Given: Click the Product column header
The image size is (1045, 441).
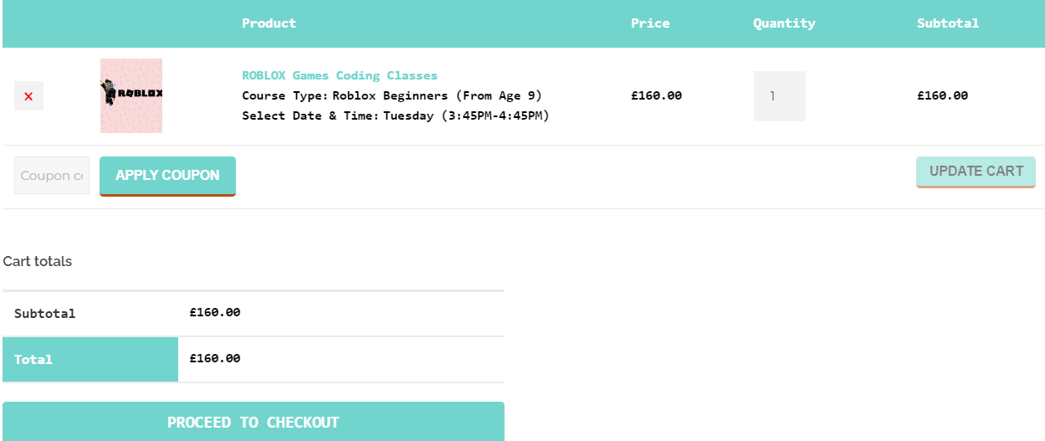Looking at the screenshot, I should (x=269, y=23).
